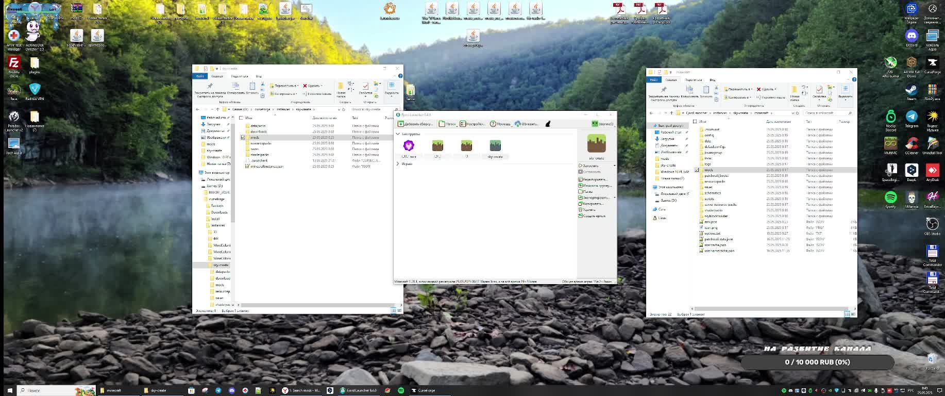The image size is (945, 396).
Task: Open 'Переместить в' dropdown in sky-create Explorer
Action: [284, 86]
